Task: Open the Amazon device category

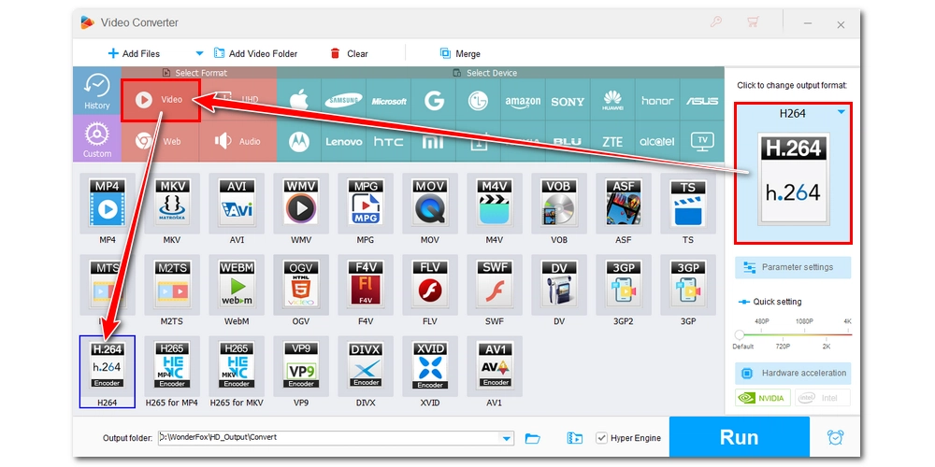Action: click(x=523, y=101)
